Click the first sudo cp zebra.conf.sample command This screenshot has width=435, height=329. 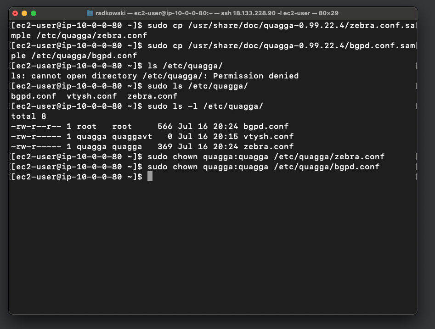(213, 30)
